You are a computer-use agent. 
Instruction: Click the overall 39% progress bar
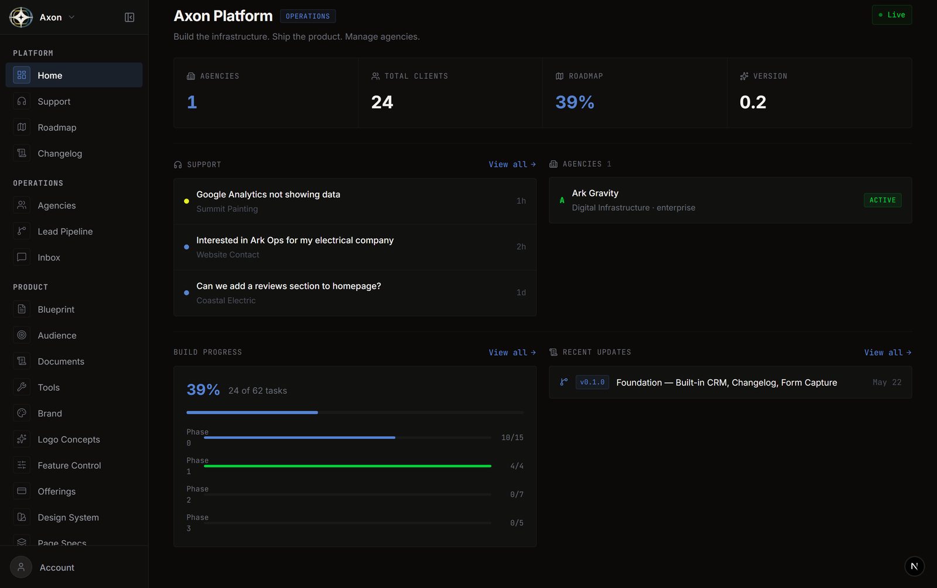pos(355,412)
